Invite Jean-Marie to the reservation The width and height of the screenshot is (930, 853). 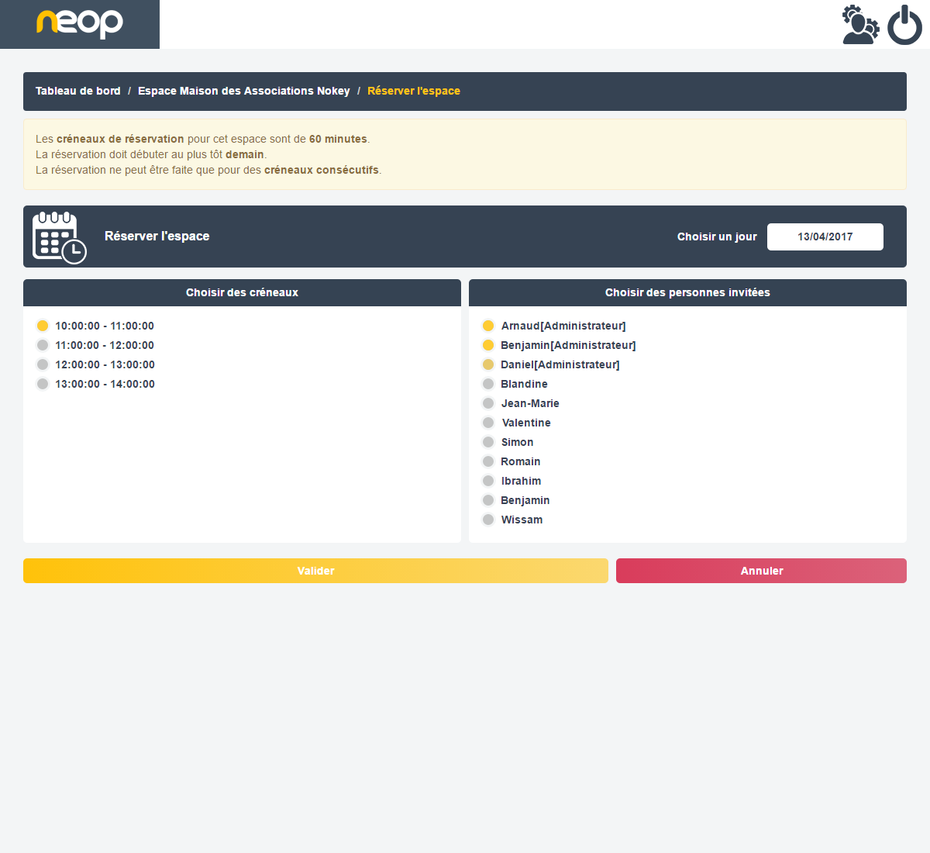[x=488, y=403]
